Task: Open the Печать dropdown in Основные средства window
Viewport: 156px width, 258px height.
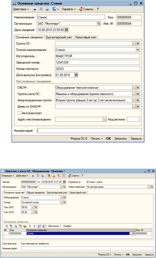Action: pyautogui.click(x=97, y=139)
